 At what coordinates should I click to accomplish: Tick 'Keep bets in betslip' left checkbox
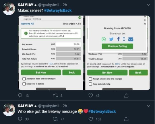click(24, 84)
